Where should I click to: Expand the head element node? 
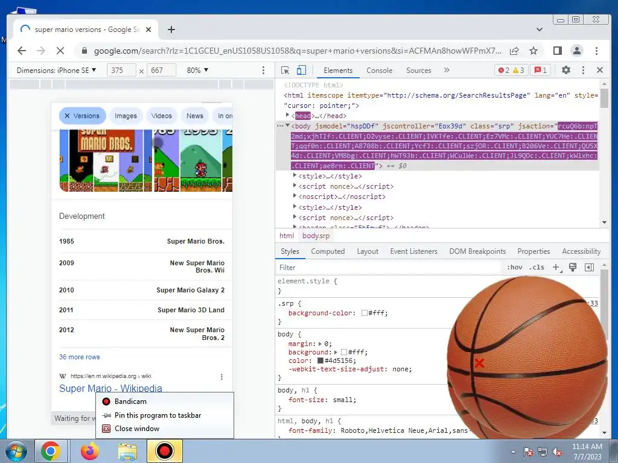coord(287,115)
